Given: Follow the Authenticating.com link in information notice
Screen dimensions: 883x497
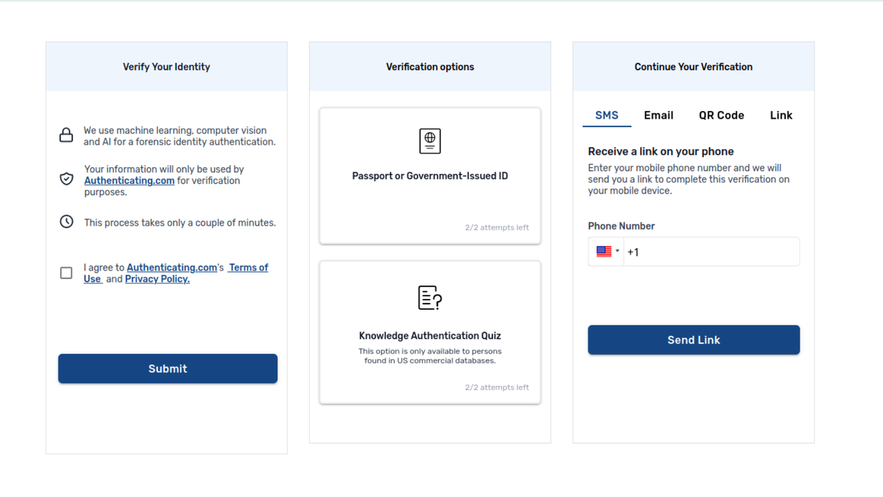Looking at the screenshot, I should coord(129,181).
